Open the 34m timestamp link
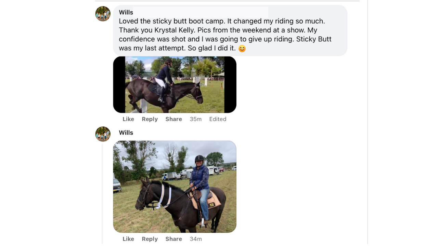 pyautogui.click(x=196, y=239)
